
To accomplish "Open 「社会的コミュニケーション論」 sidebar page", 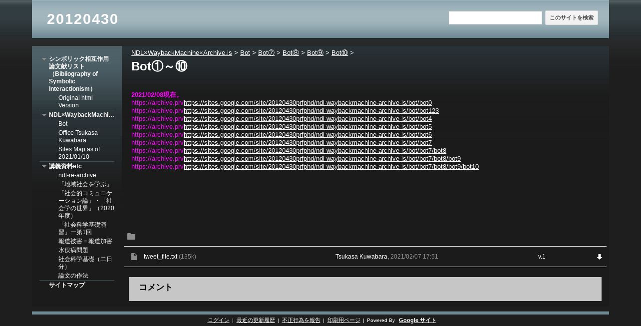I will pos(86,205).
